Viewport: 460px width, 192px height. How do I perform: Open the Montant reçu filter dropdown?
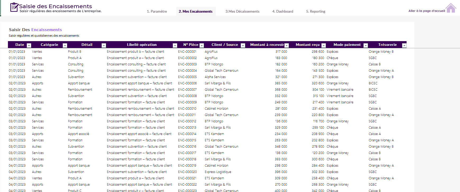tap(324, 45)
